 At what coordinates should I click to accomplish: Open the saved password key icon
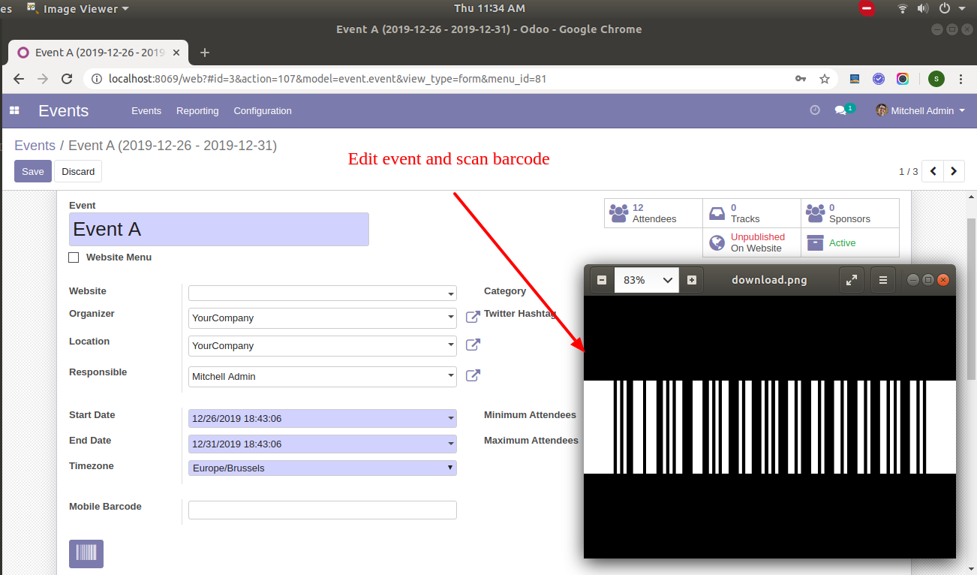click(x=801, y=78)
